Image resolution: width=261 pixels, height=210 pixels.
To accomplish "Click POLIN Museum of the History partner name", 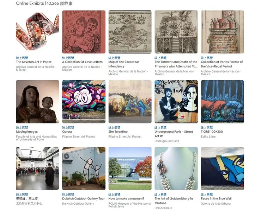I will pyautogui.click(x=130, y=205).
